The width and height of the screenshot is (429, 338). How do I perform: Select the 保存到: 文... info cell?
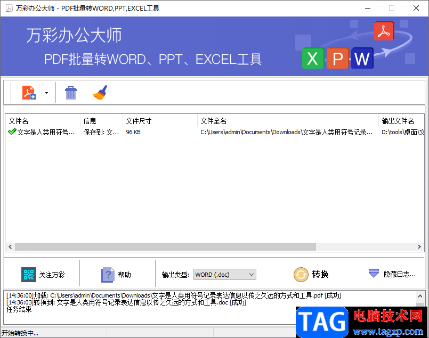point(101,132)
